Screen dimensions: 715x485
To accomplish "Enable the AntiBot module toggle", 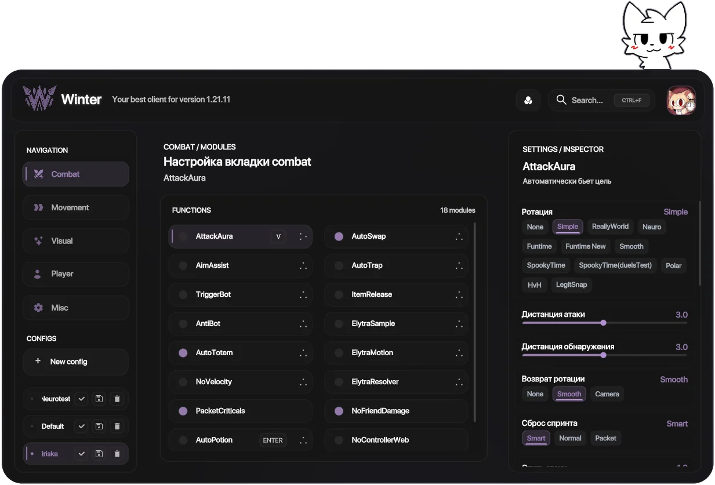I will pos(183,323).
